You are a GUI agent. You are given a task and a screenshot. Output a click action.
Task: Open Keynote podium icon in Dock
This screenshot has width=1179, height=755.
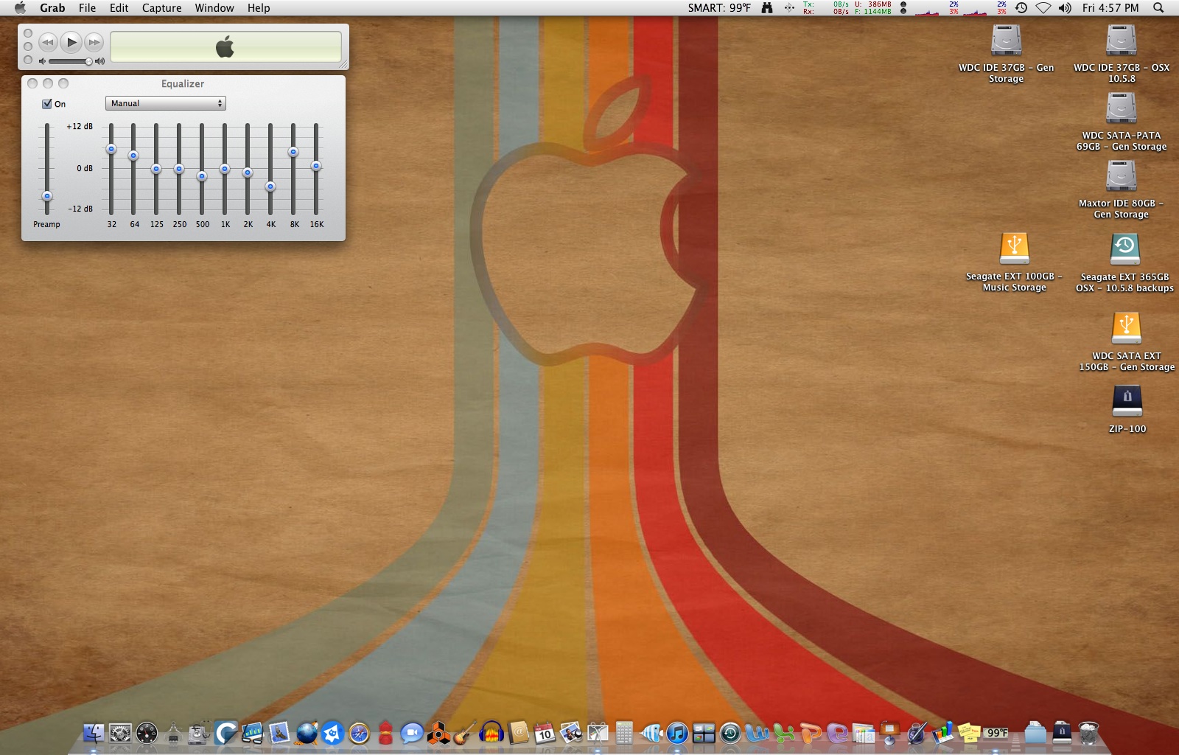pyautogui.click(x=889, y=733)
